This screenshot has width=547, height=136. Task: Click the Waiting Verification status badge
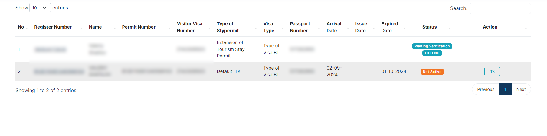[432, 46]
